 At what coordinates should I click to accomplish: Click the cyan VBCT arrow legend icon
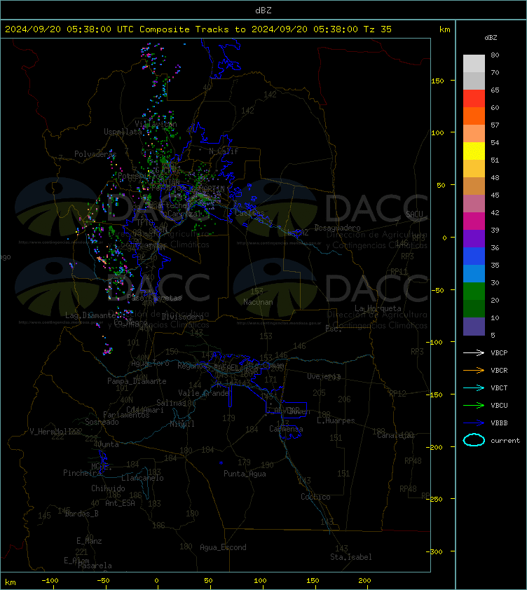tap(474, 387)
